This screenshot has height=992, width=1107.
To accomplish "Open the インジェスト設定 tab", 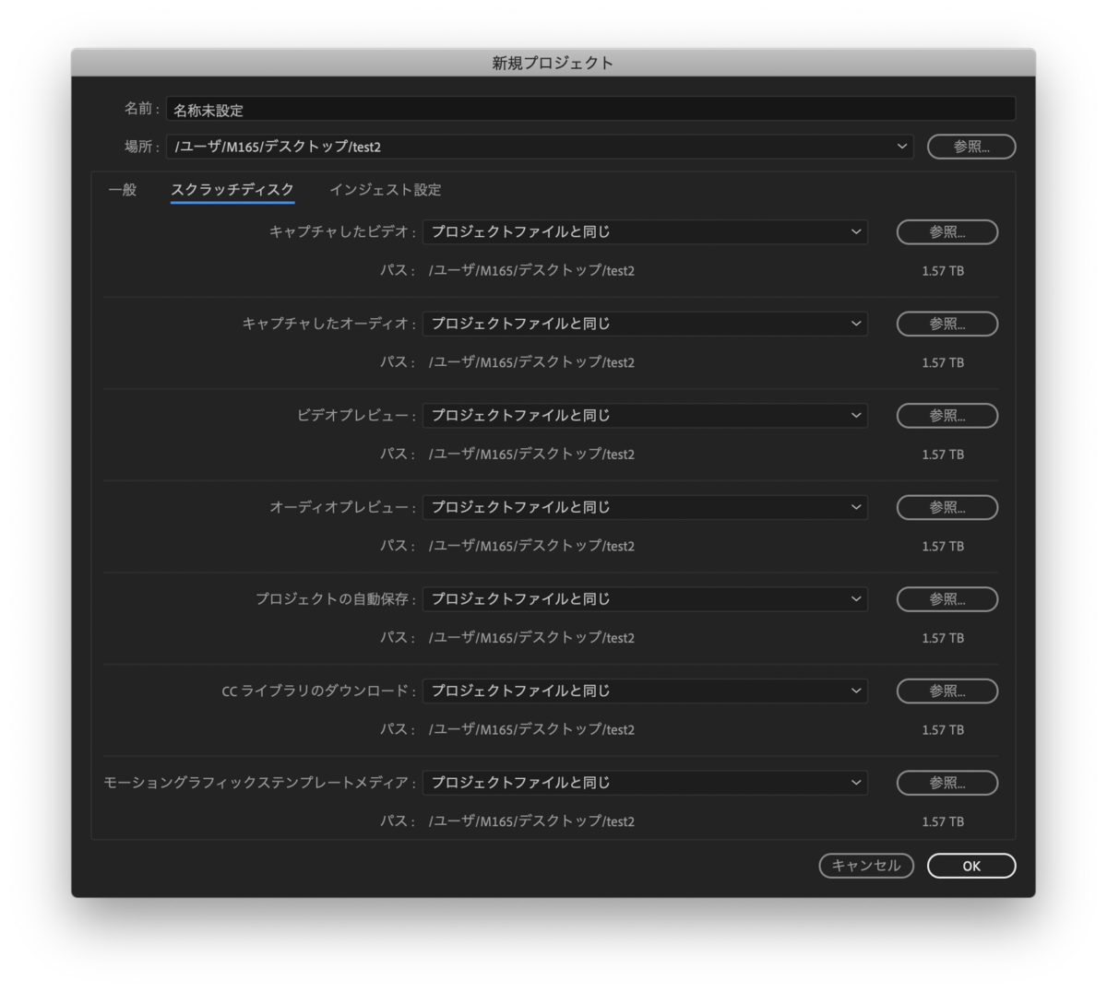I will point(386,190).
